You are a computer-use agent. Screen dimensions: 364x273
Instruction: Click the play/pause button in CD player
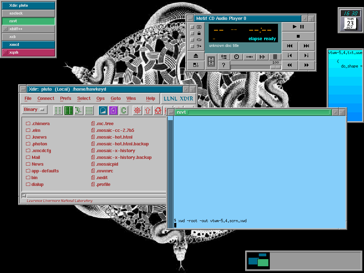298,27
